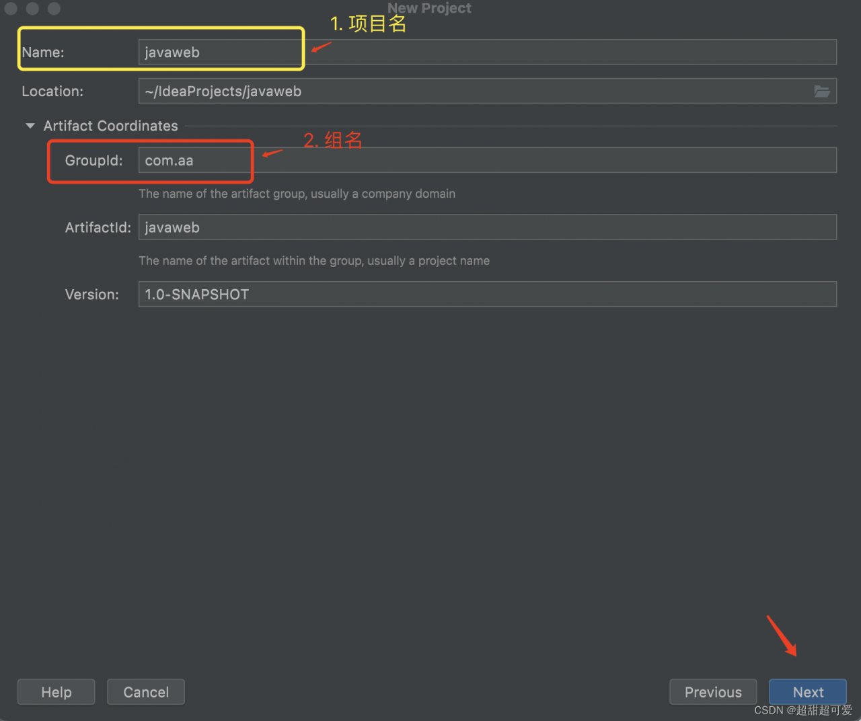Edit the Version field
Screen dimensions: 861x721
pos(487,295)
